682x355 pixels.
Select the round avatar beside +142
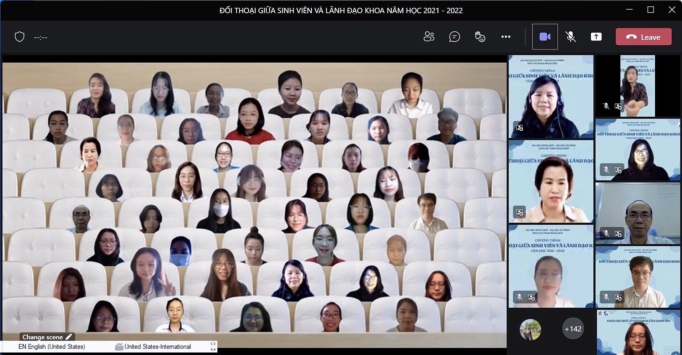(x=530, y=329)
